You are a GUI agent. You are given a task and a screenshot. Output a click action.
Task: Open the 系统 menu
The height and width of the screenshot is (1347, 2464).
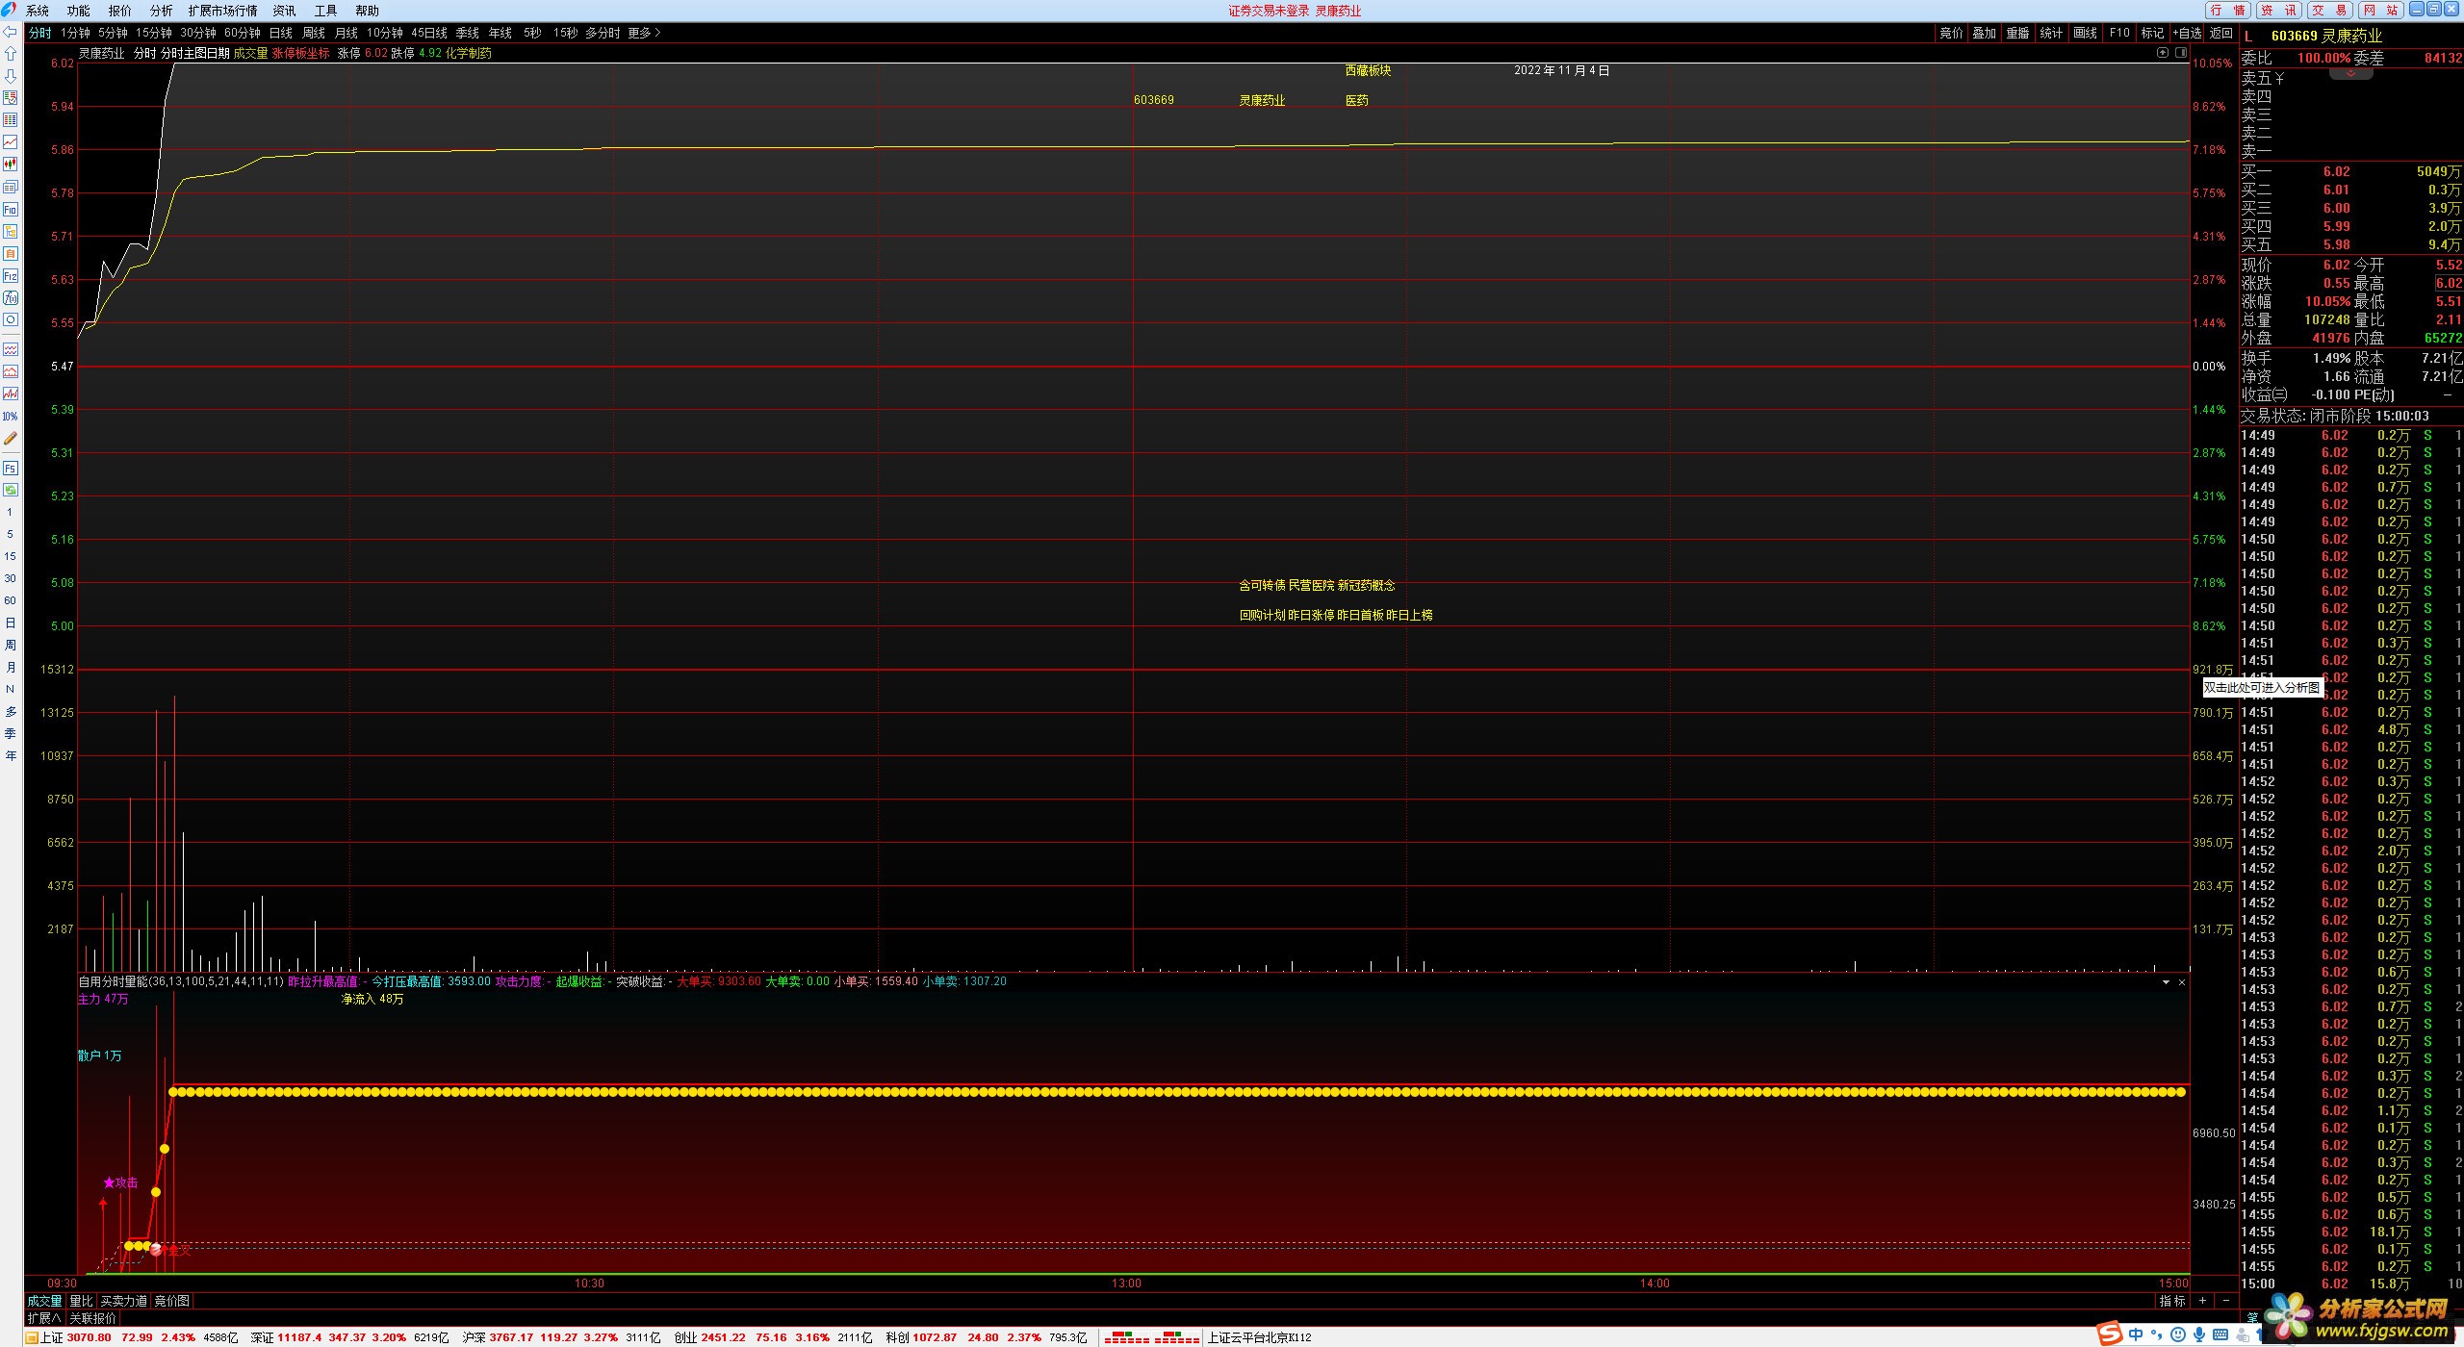pyautogui.click(x=37, y=11)
